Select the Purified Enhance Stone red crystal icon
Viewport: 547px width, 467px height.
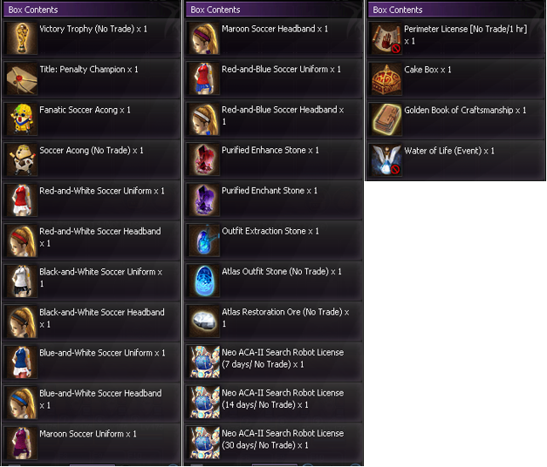pyautogui.click(x=204, y=159)
